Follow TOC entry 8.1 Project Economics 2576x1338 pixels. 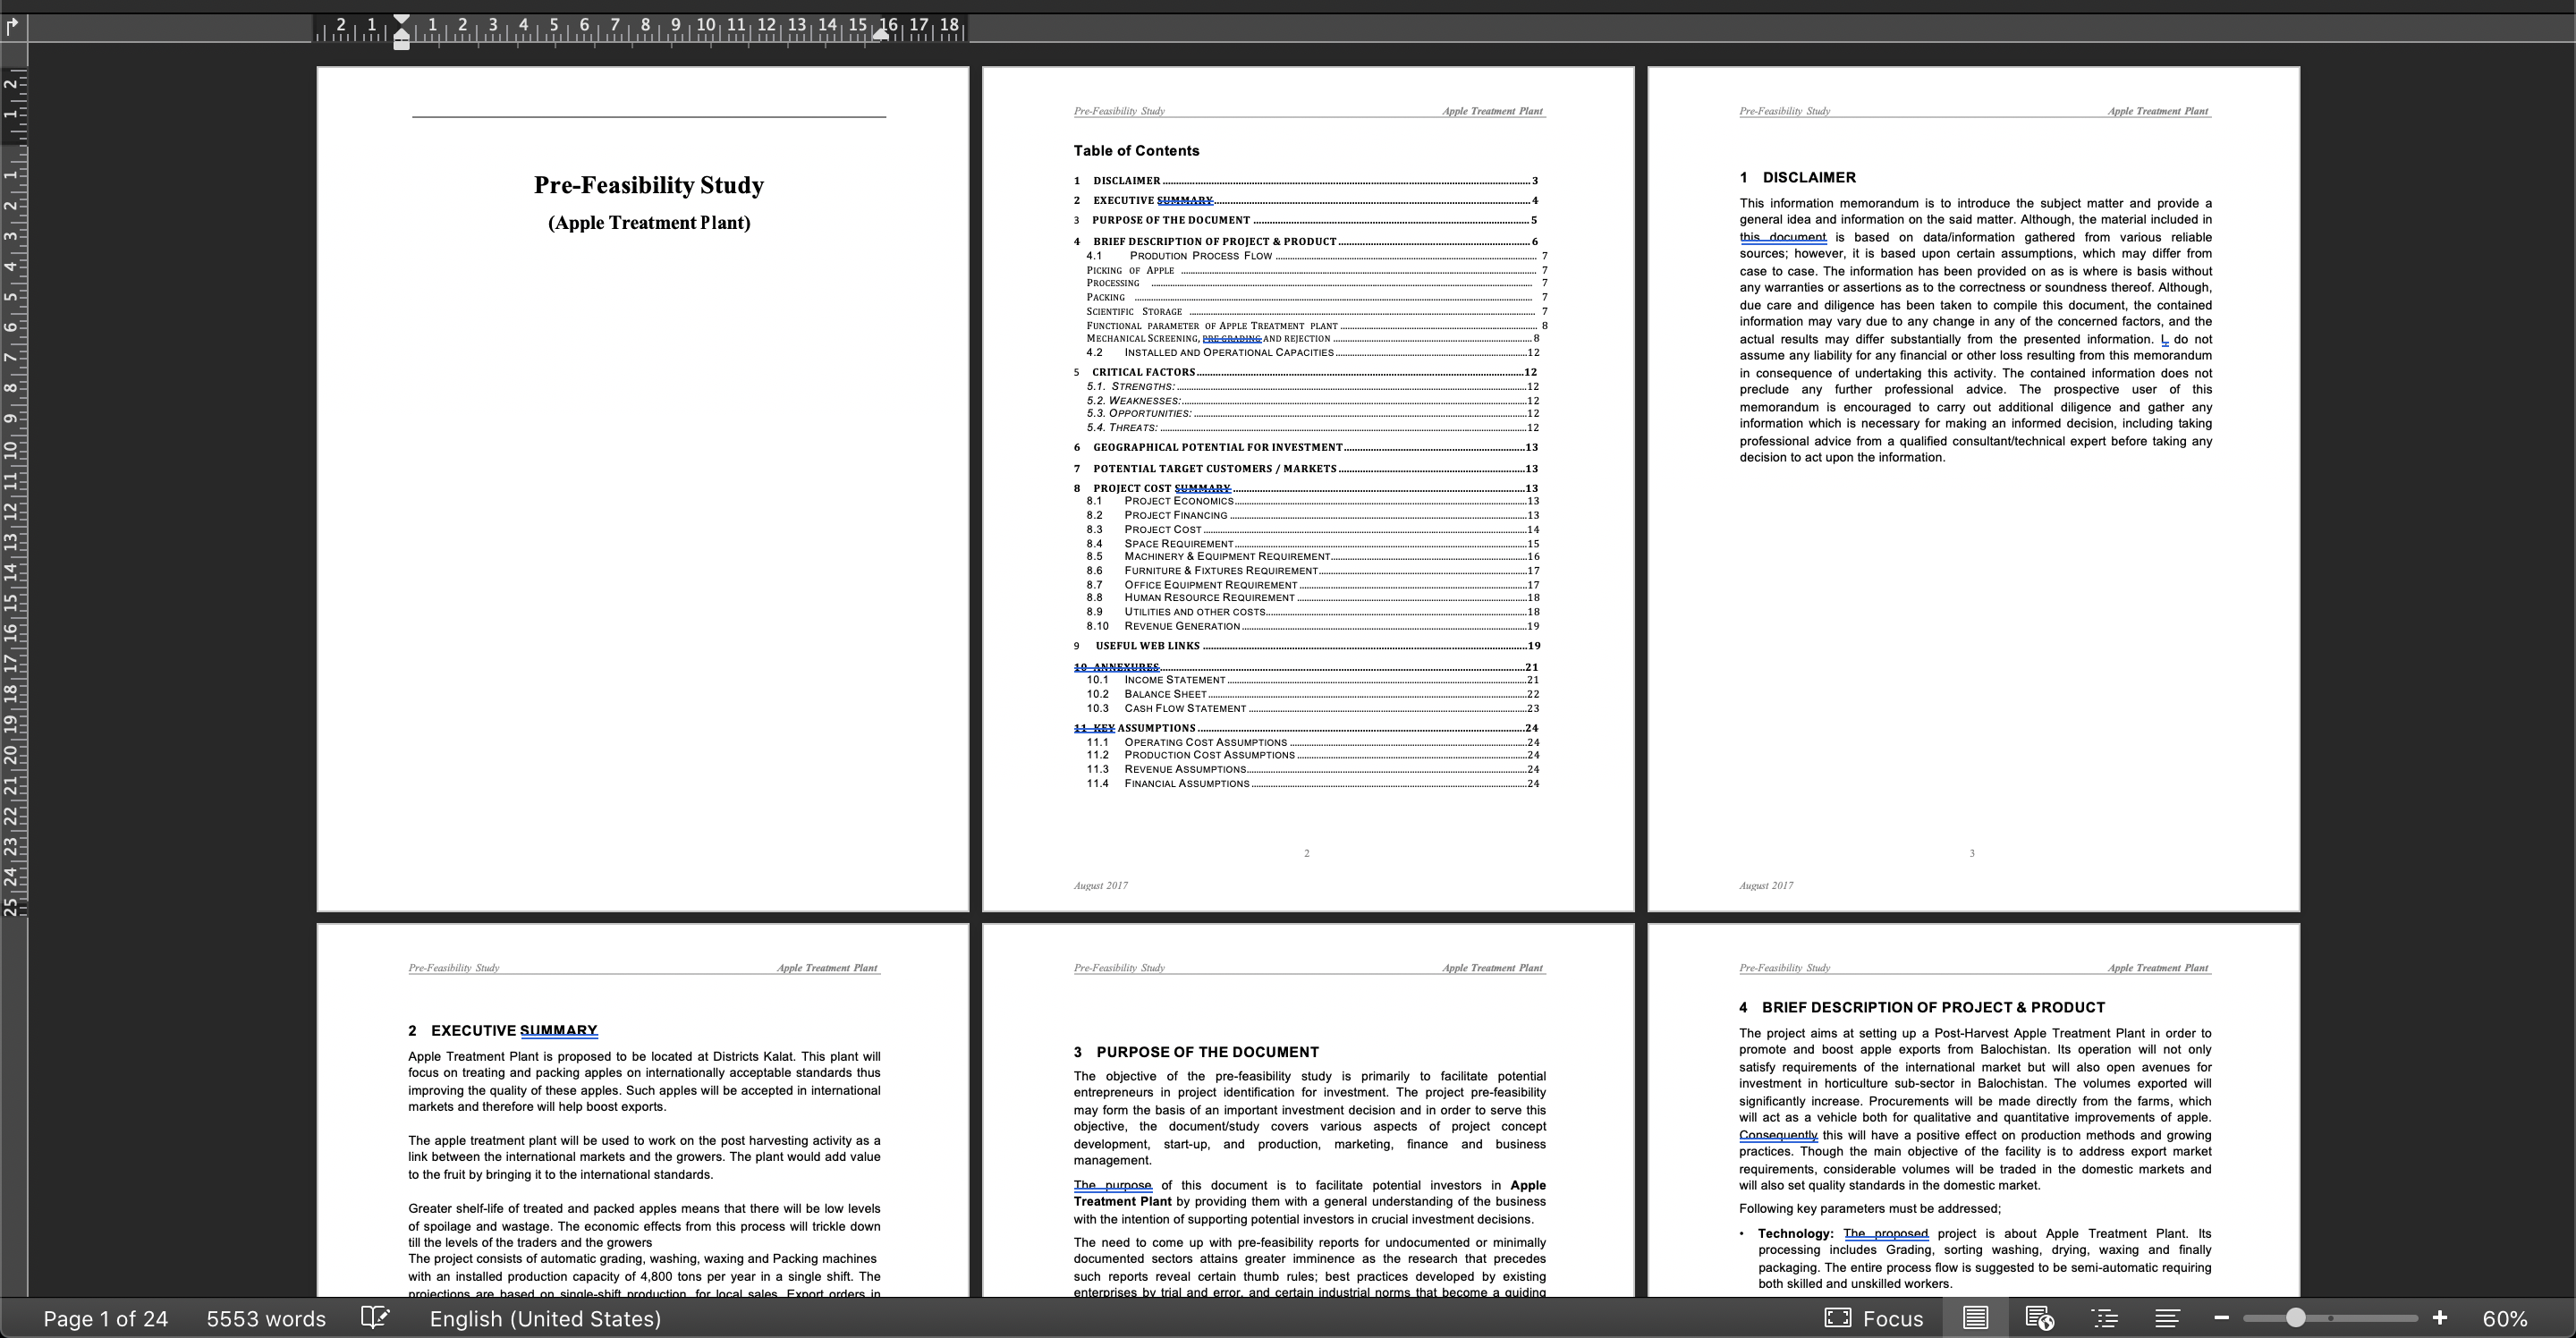point(1313,501)
